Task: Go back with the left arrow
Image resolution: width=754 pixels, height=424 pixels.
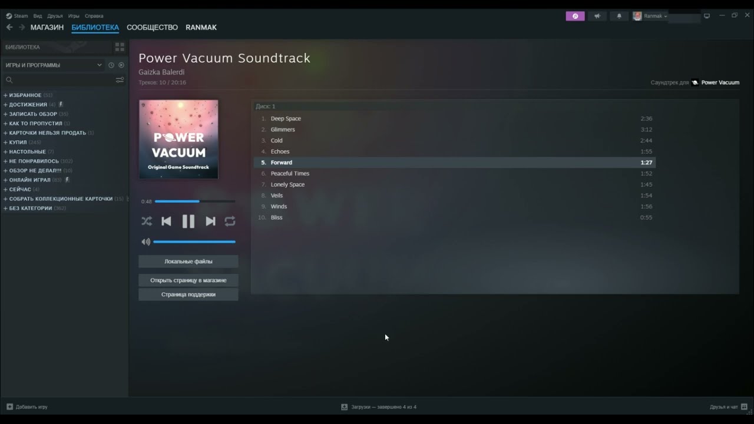Action: (x=9, y=27)
